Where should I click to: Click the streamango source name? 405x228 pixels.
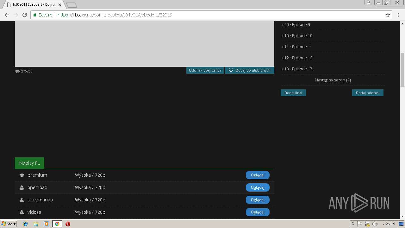(x=40, y=200)
